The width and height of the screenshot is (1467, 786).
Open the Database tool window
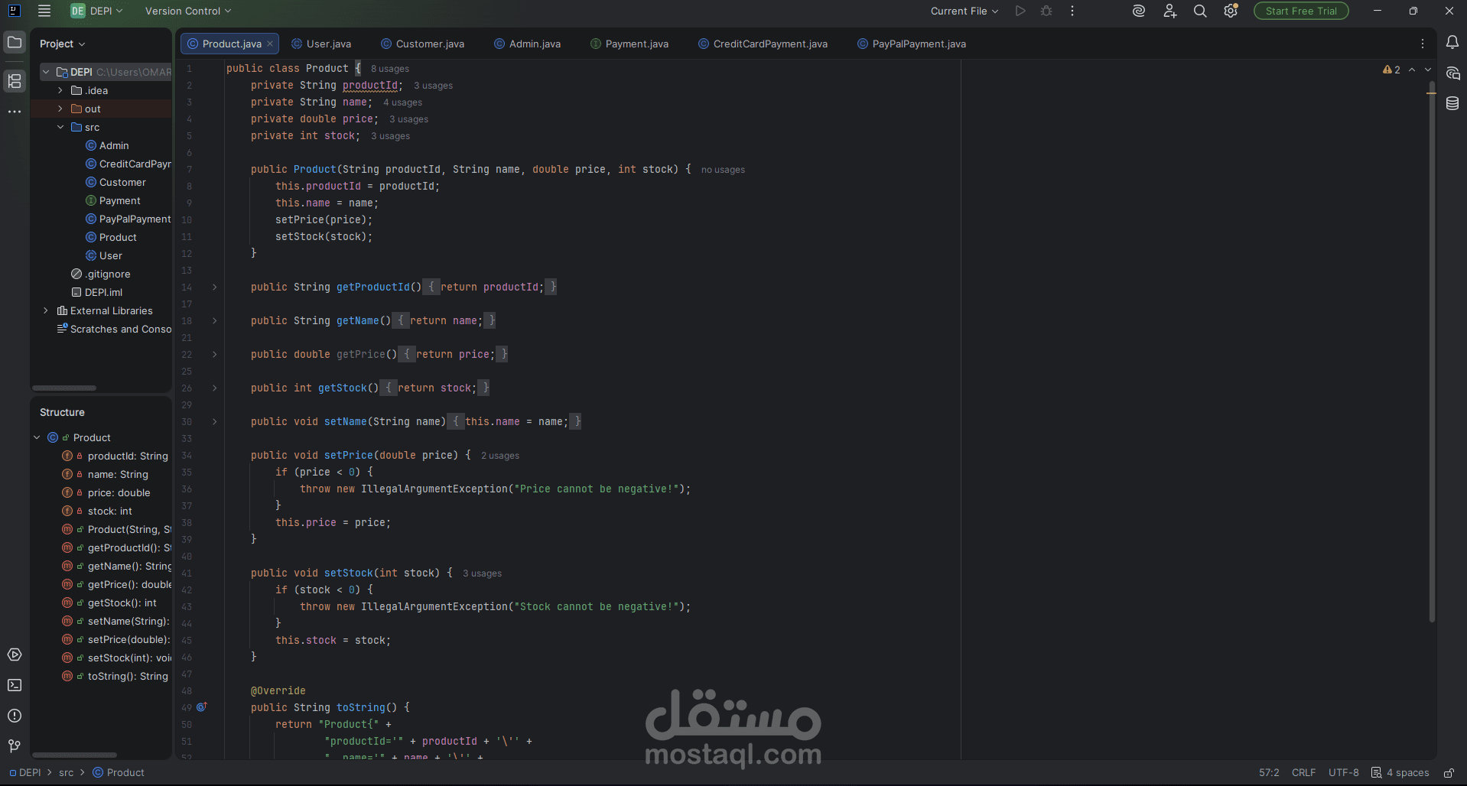[1452, 103]
